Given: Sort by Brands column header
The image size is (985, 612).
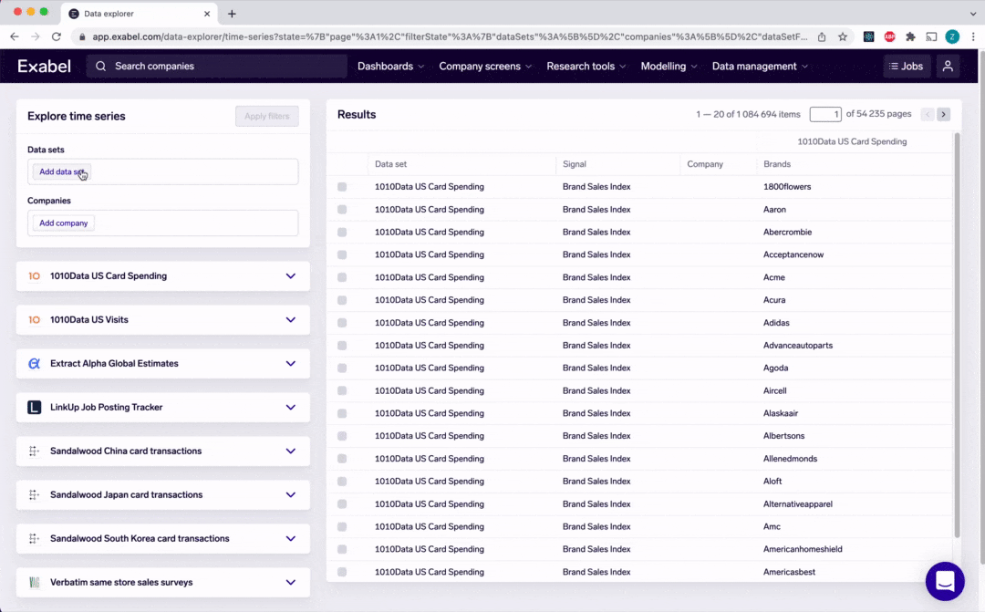Looking at the screenshot, I should [777, 164].
